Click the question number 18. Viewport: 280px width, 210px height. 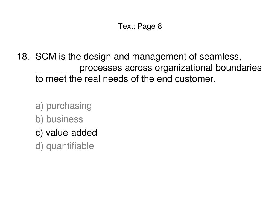coord(23,56)
